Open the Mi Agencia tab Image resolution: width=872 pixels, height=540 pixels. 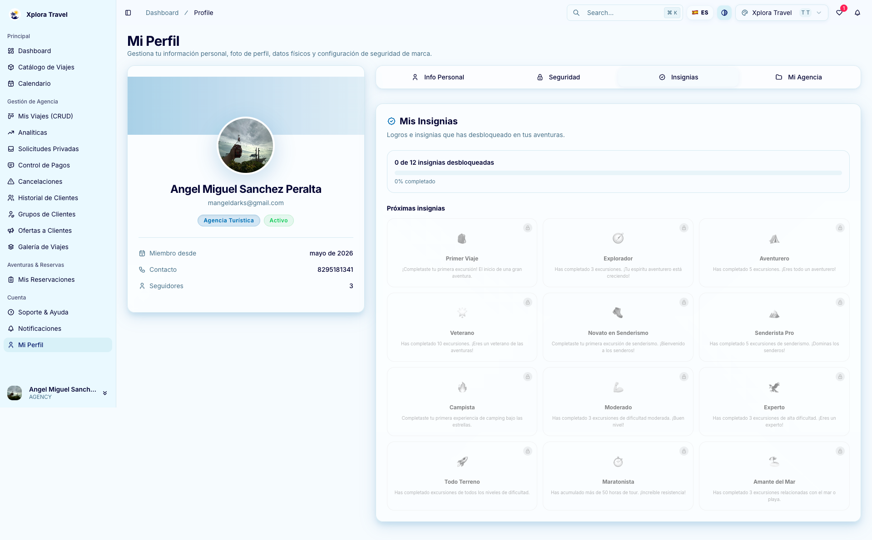798,77
